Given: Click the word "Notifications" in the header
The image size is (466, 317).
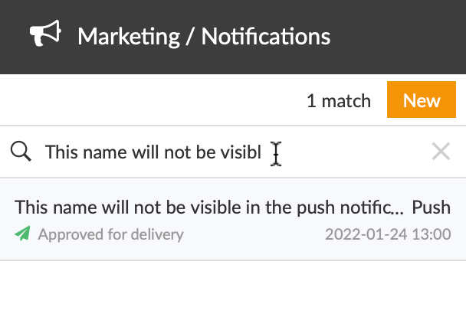Looking at the screenshot, I should pos(266,36).
